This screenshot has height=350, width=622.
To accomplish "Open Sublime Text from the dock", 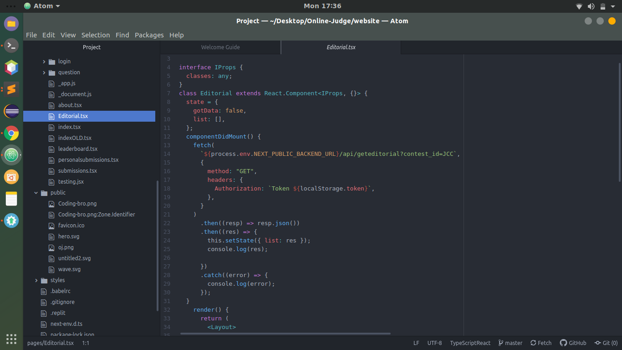I will 11,89.
